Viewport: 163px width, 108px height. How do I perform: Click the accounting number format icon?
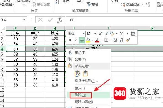pos(112,34)
